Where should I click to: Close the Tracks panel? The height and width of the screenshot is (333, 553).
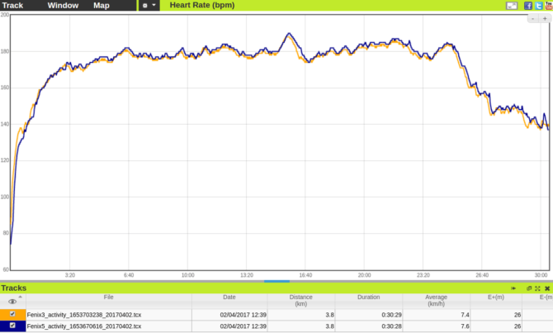547,288
